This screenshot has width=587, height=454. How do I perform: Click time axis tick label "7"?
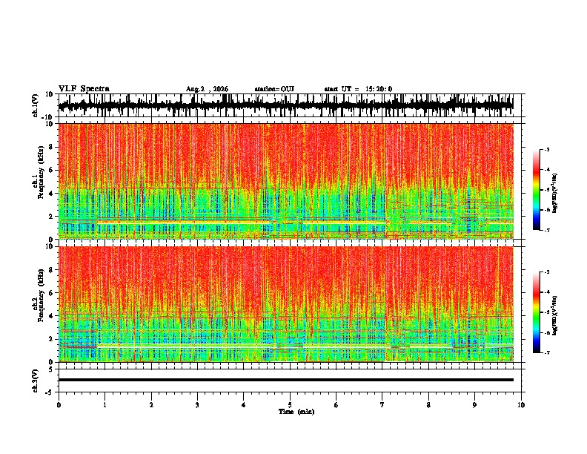click(x=382, y=405)
